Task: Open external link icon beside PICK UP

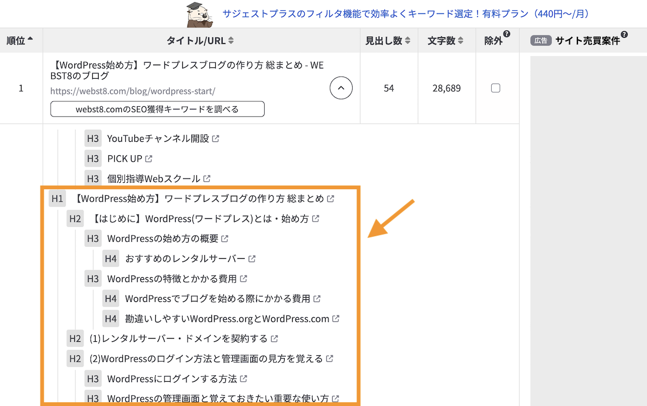Action: click(x=149, y=159)
